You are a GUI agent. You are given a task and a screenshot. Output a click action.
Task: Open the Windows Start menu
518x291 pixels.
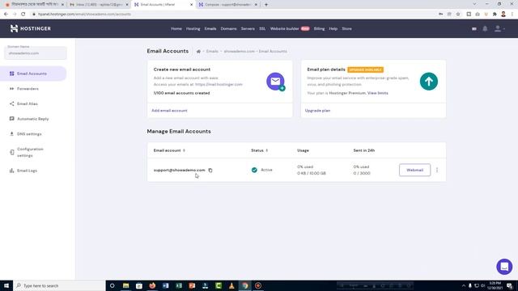coord(6,285)
